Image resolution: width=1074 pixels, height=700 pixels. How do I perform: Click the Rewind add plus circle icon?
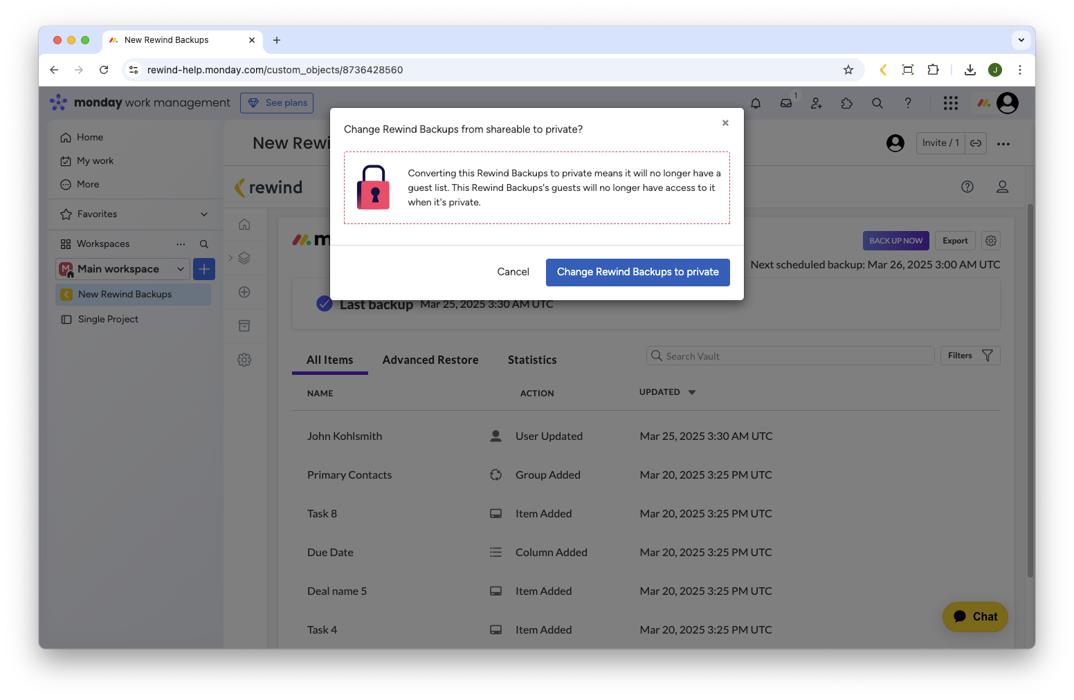click(244, 292)
